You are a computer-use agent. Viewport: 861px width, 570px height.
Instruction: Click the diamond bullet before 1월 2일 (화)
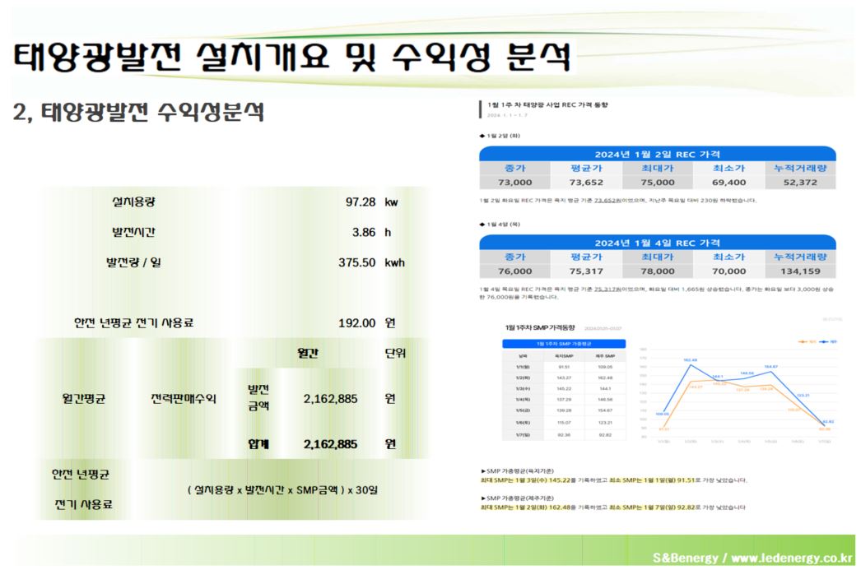click(x=482, y=136)
